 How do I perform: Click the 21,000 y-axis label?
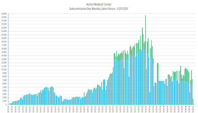click(x=4, y=31)
